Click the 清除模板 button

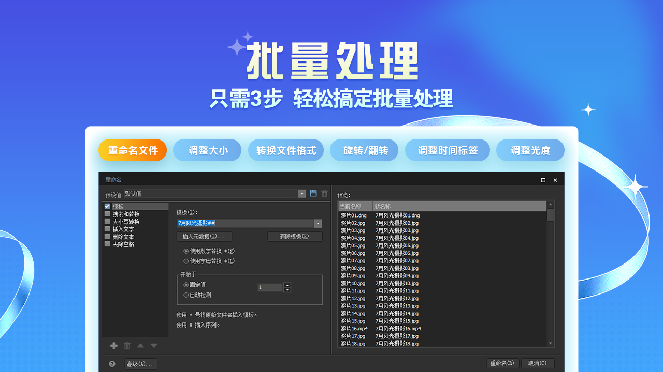(295, 236)
